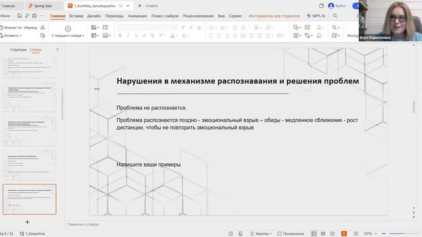Click orange slideshow play button in status bar
The height and width of the screenshot is (237, 422).
[344, 234]
